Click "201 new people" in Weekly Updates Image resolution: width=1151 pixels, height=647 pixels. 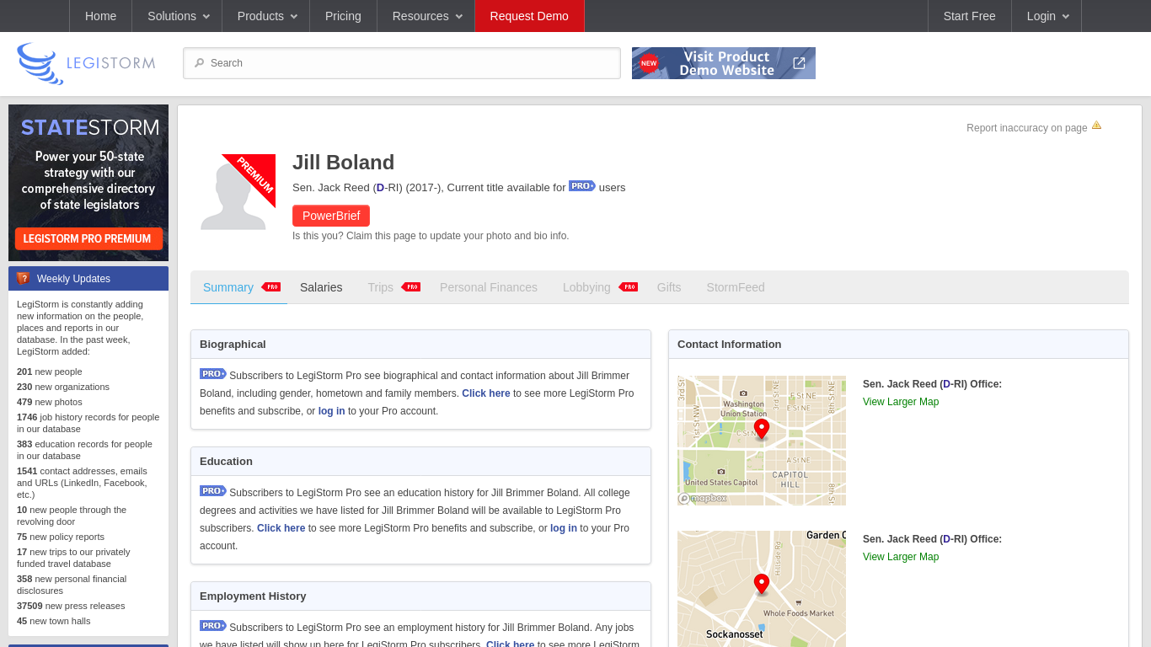pyautogui.click(x=50, y=372)
